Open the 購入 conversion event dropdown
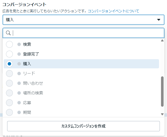Image resolution: width=167 pixels, height=137 pixels. pos(83,20)
